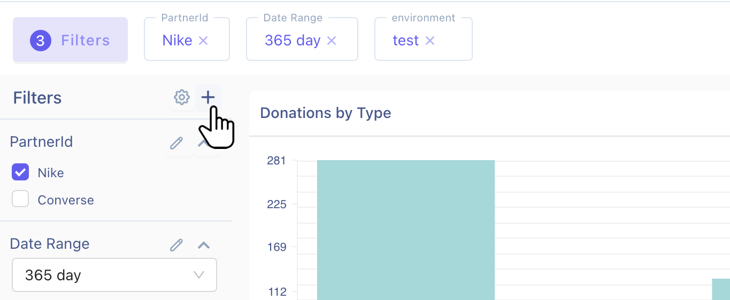The width and height of the screenshot is (730, 300).
Task: Check the Converse checkbox
Action: [20, 200]
